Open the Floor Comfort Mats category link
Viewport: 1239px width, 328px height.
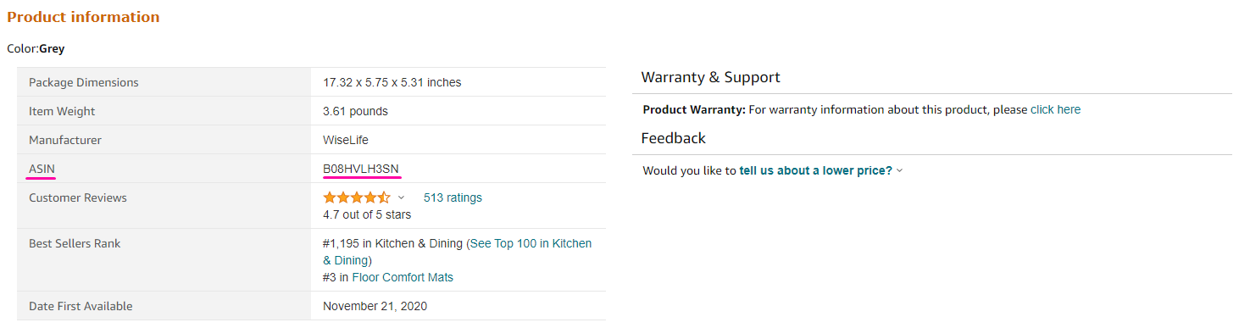[x=403, y=277]
